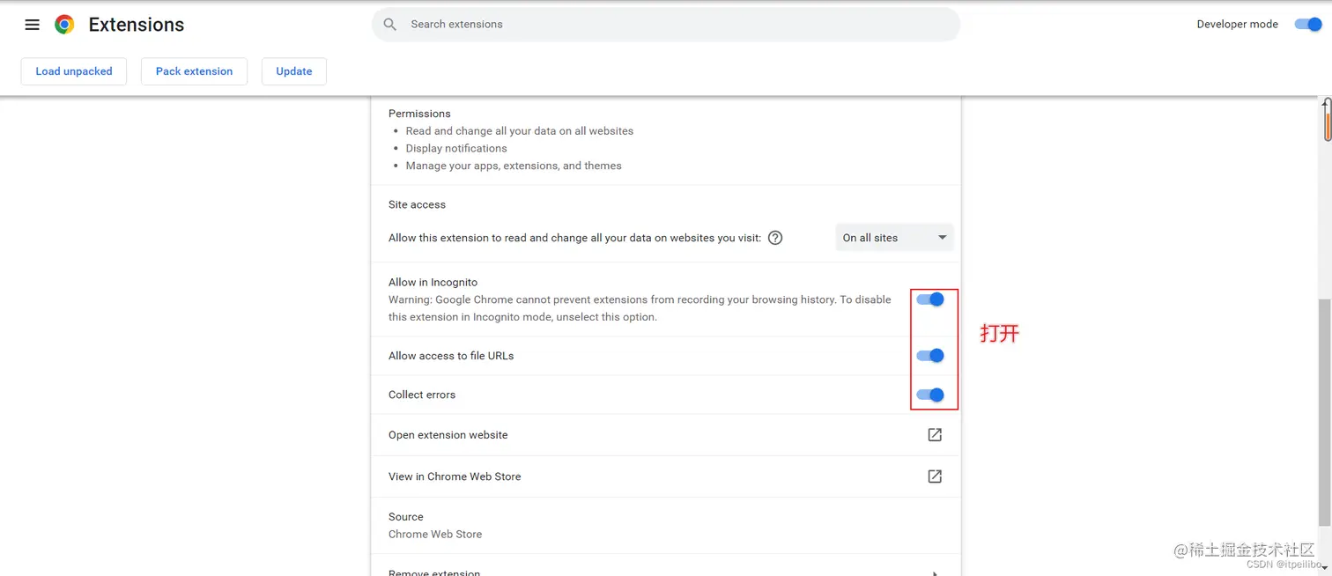Click the Update button
Screen dimensions: 1332x576
click(x=294, y=71)
